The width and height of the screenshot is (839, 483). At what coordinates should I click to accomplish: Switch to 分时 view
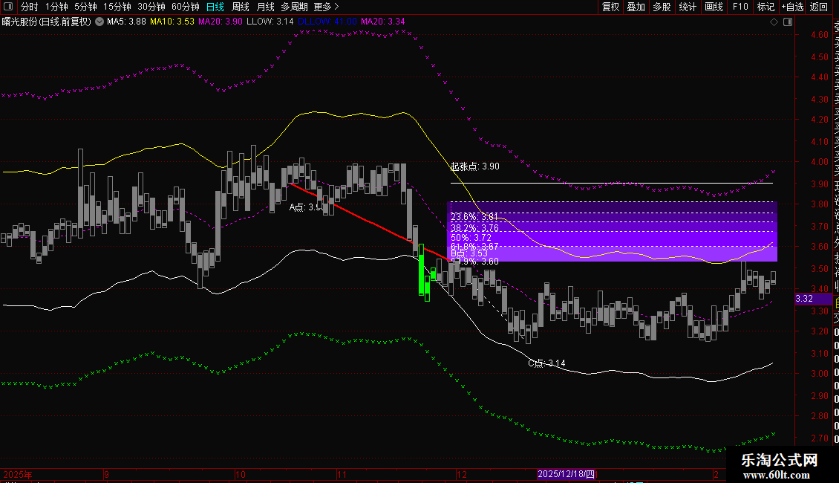click(x=30, y=7)
